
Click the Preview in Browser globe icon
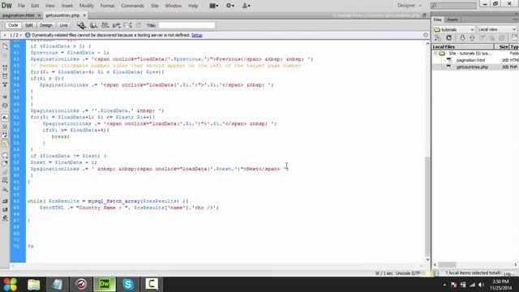click(x=94, y=25)
